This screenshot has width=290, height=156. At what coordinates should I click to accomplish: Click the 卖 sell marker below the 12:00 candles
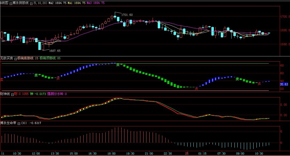pyautogui.click(x=36, y=75)
